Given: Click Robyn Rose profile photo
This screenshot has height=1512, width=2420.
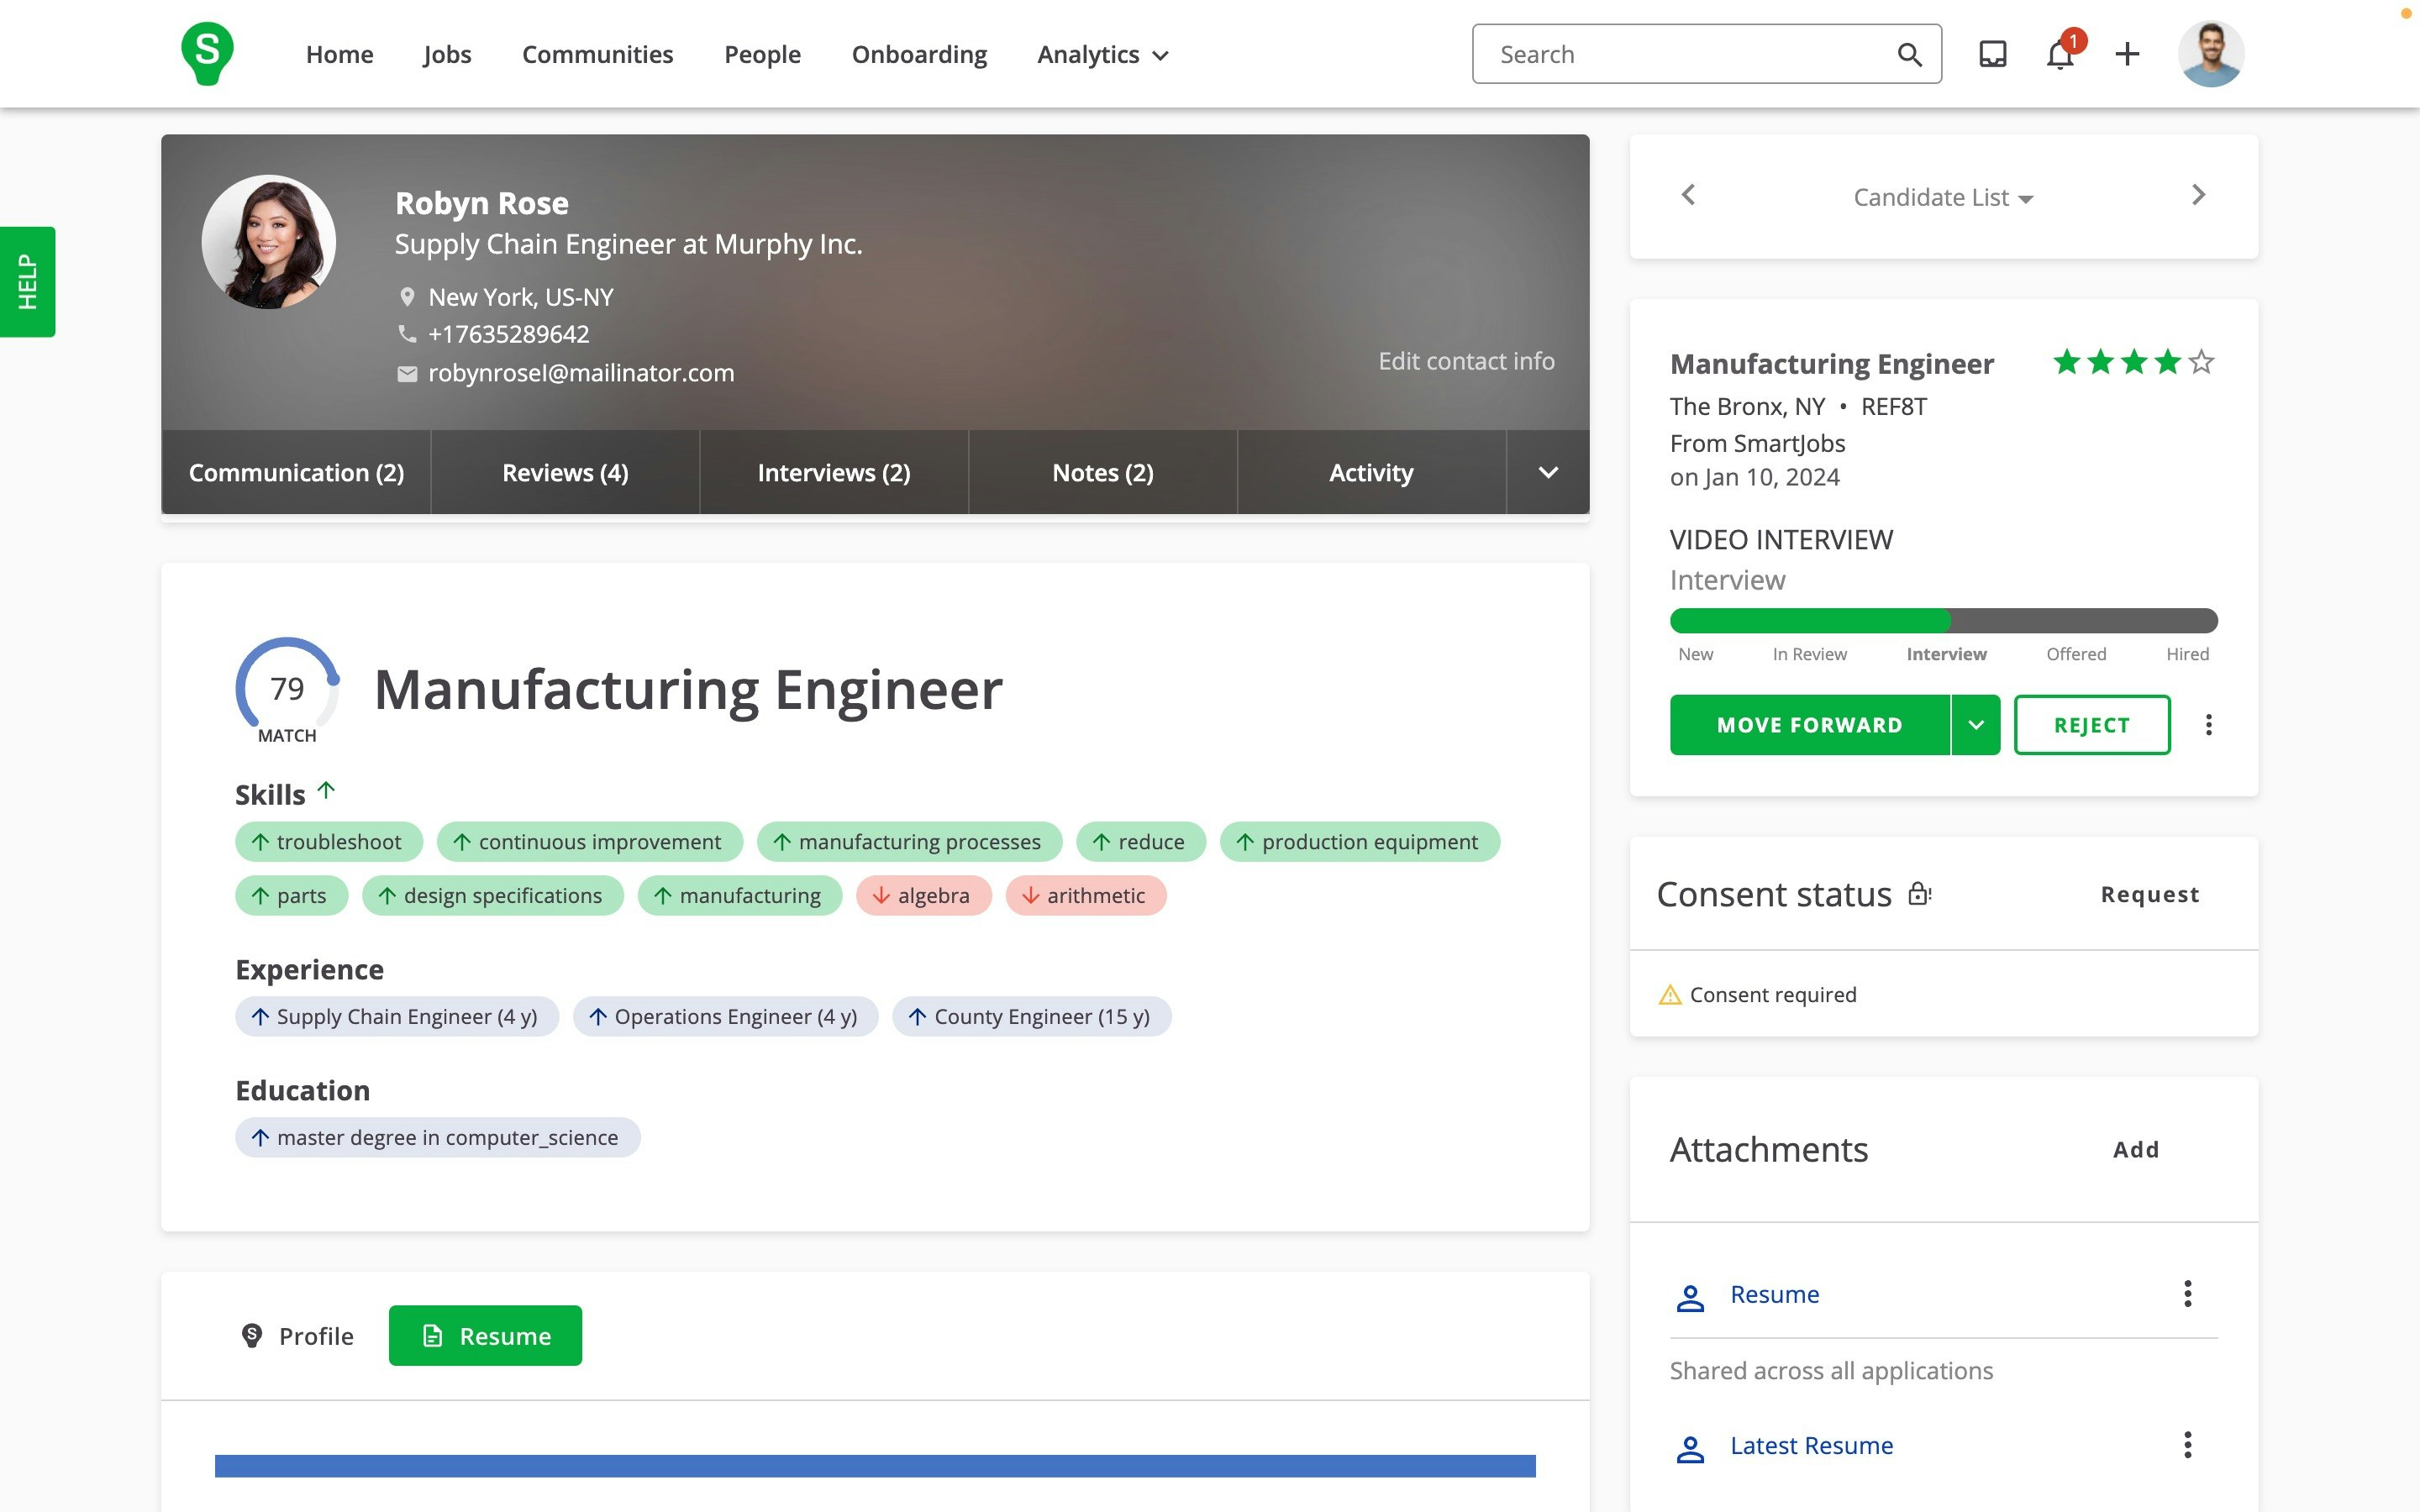Looking at the screenshot, I should point(269,242).
